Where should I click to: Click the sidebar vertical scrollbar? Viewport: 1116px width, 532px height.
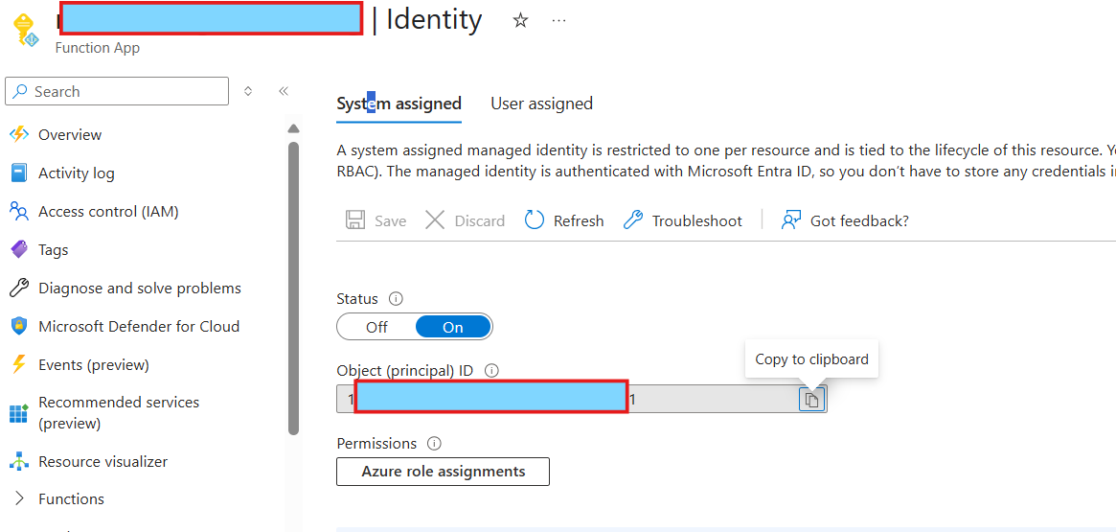(x=293, y=288)
